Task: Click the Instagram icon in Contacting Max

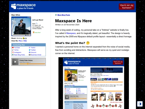Action: (x=13, y=52)
